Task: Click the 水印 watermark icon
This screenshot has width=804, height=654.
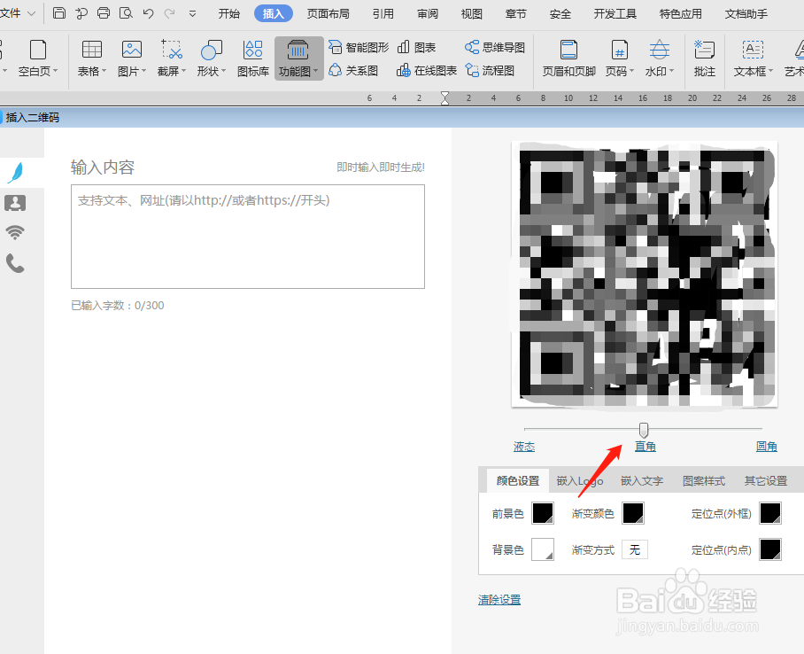Action: 660,50
